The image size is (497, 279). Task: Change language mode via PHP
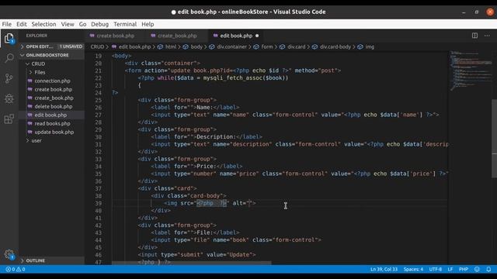pos(464,270)
